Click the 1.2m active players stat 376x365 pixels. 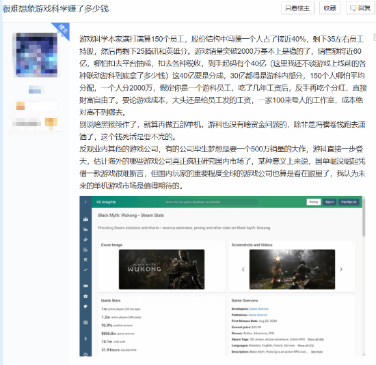(x=121, y=317)
